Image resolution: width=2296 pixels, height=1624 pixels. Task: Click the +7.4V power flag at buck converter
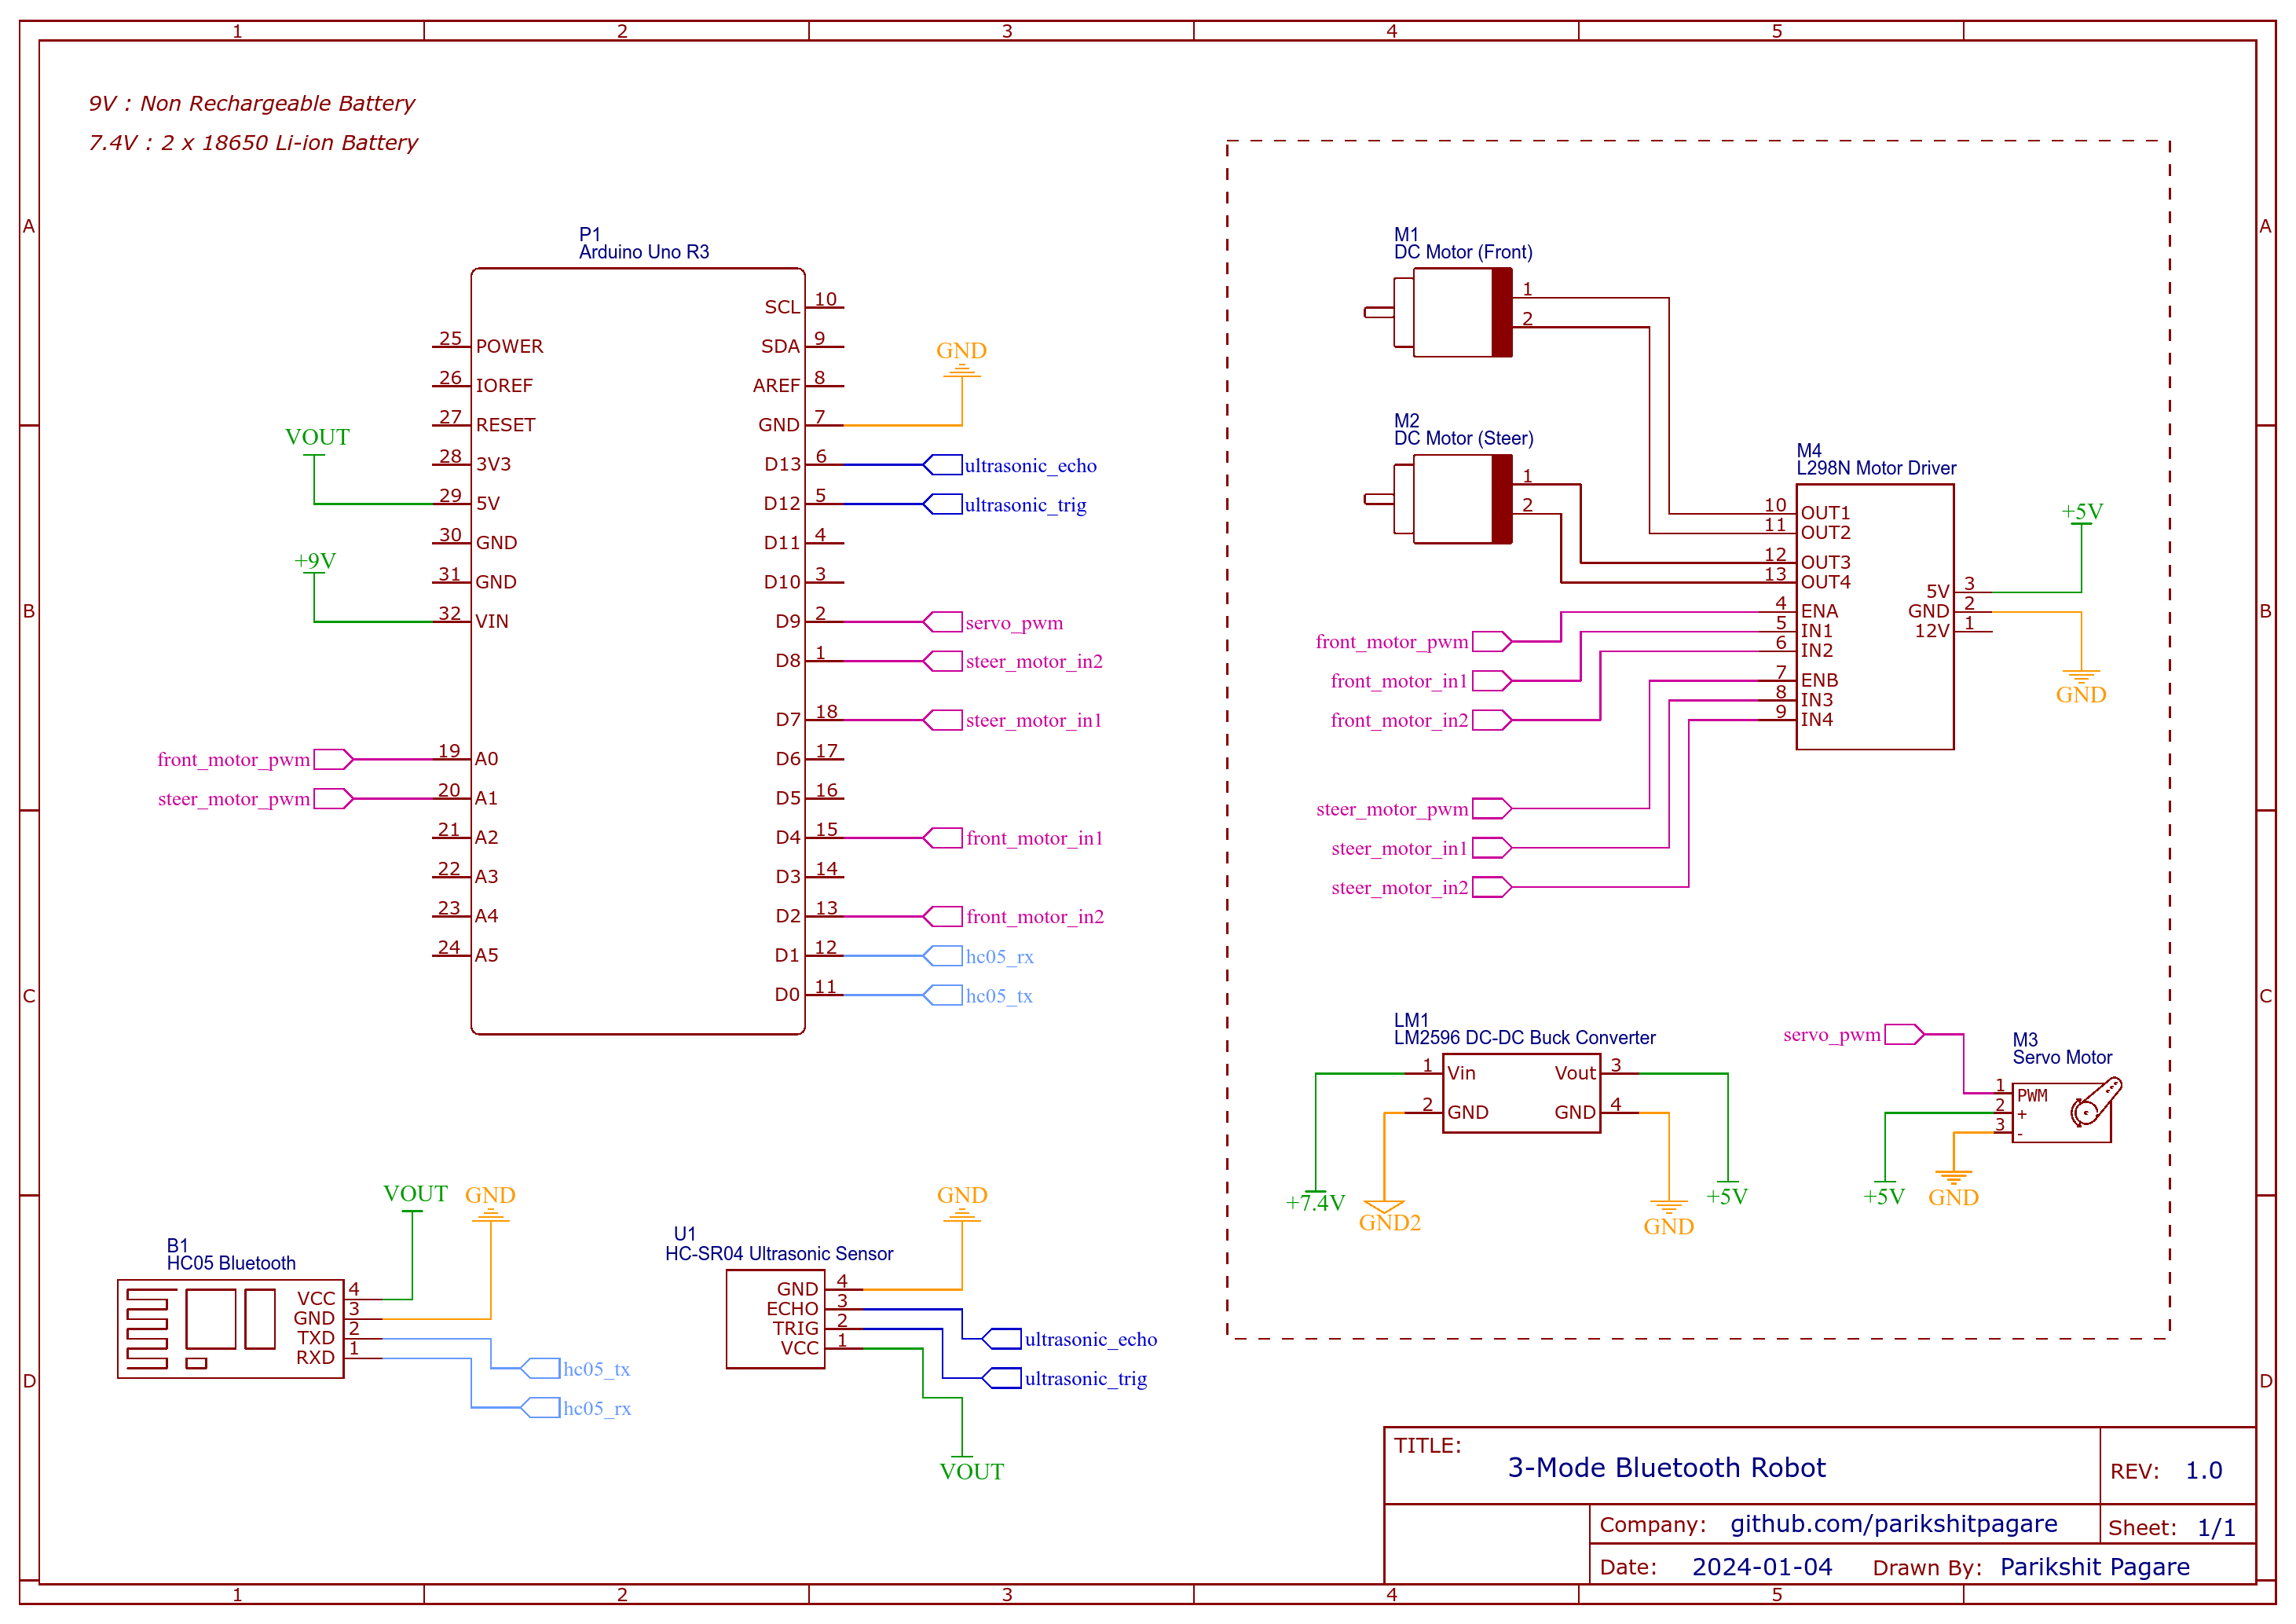click(x=1315, y=1200)
